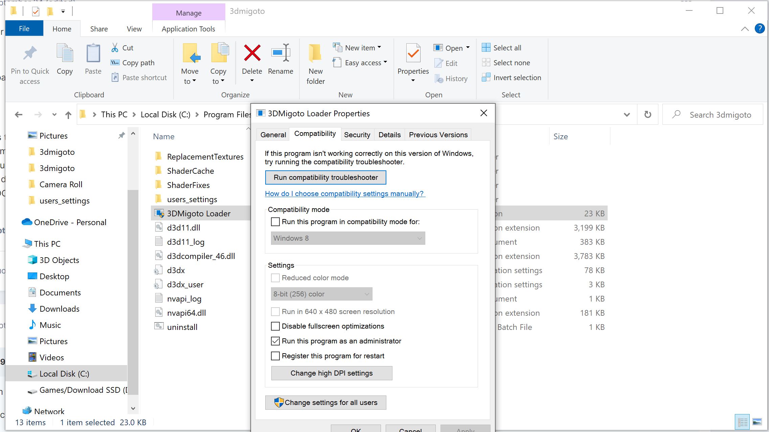Switch to details view button
The image size is (769, 432).
tap(743, 422)
